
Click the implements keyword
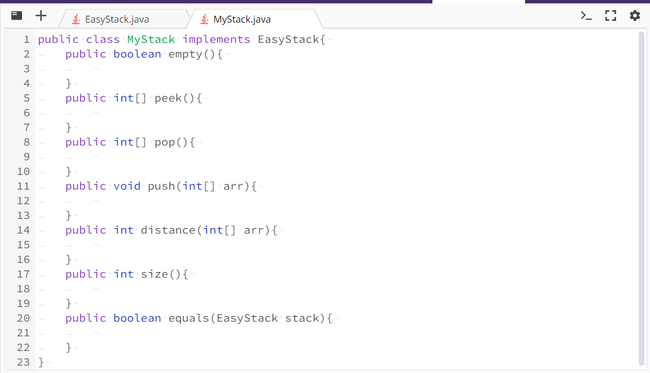pos(216,39)
